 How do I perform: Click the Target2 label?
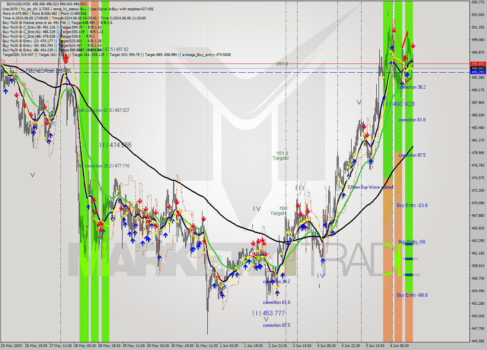280,158
